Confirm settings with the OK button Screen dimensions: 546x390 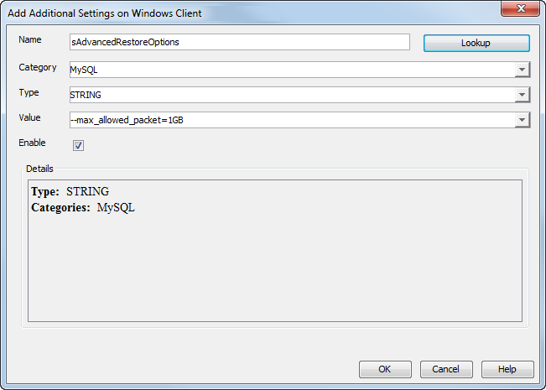[x=385, y=369]
